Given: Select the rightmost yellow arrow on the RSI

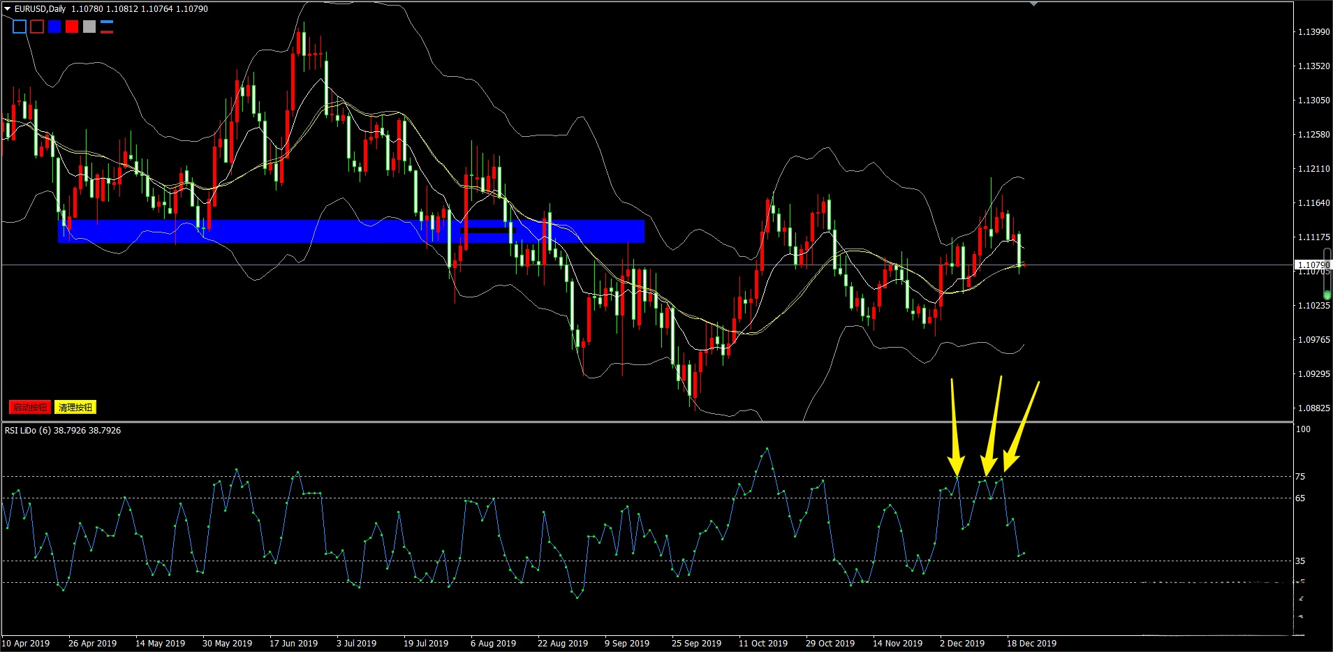Looking at the screenshot, I should pos(1022,427).
